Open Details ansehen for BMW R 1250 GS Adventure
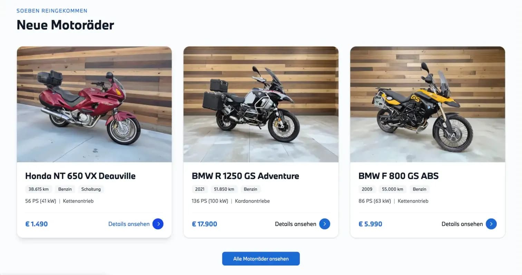The image size is (522, 275). coord(296,224)
